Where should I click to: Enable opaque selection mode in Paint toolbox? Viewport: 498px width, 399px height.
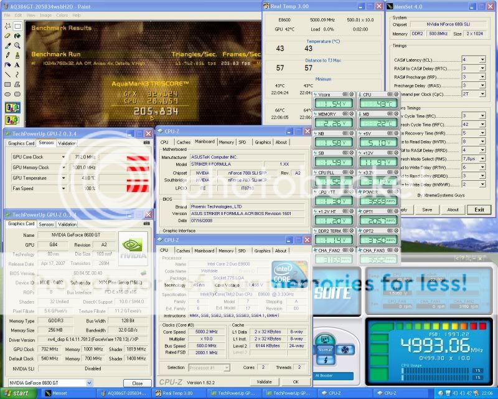coord(12,107)
